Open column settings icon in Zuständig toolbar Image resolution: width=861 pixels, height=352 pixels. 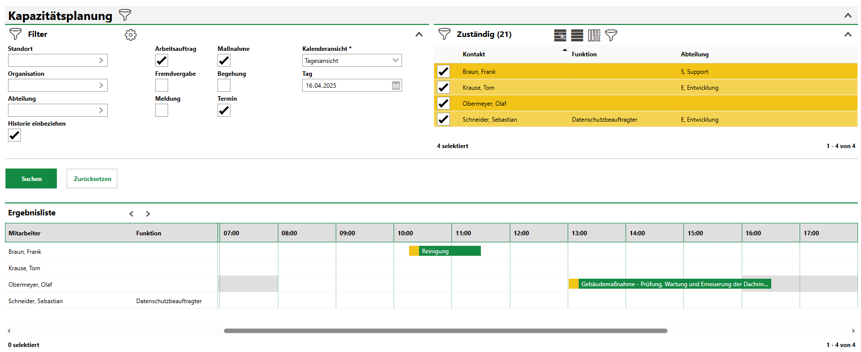point(594,35)
